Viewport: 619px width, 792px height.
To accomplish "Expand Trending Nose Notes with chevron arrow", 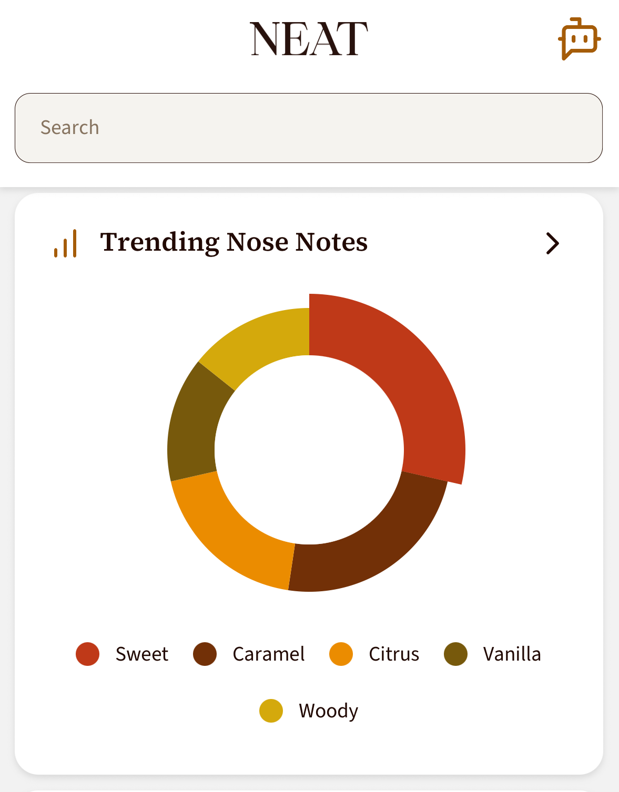I will pos(552,243).
